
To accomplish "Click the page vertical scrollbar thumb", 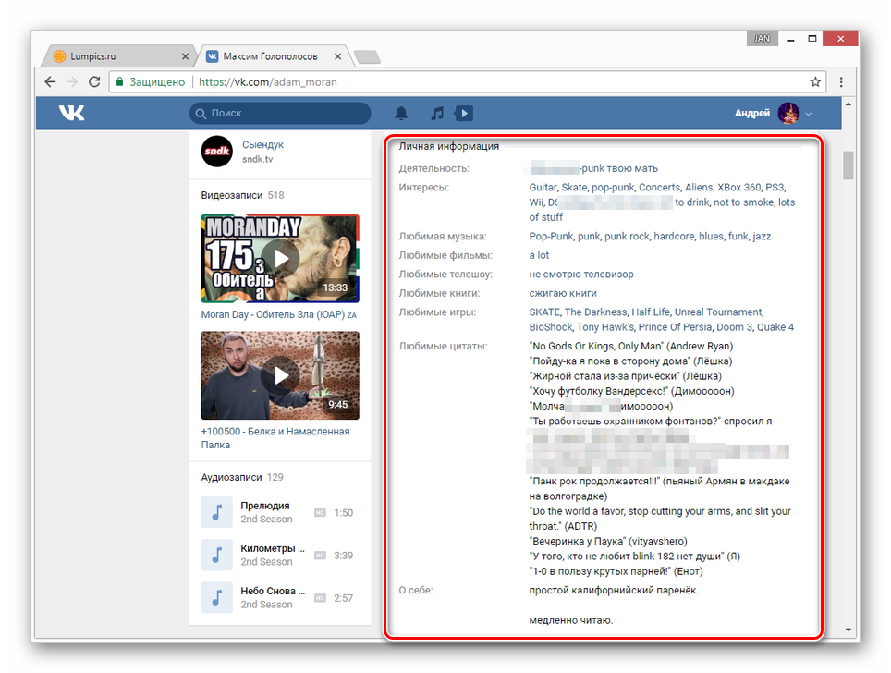I will pos(848,165).
